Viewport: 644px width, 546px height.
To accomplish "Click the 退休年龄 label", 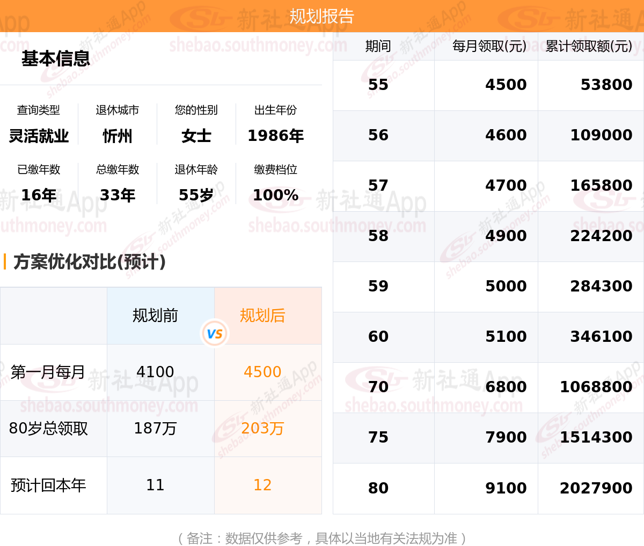I will point(196,169).
